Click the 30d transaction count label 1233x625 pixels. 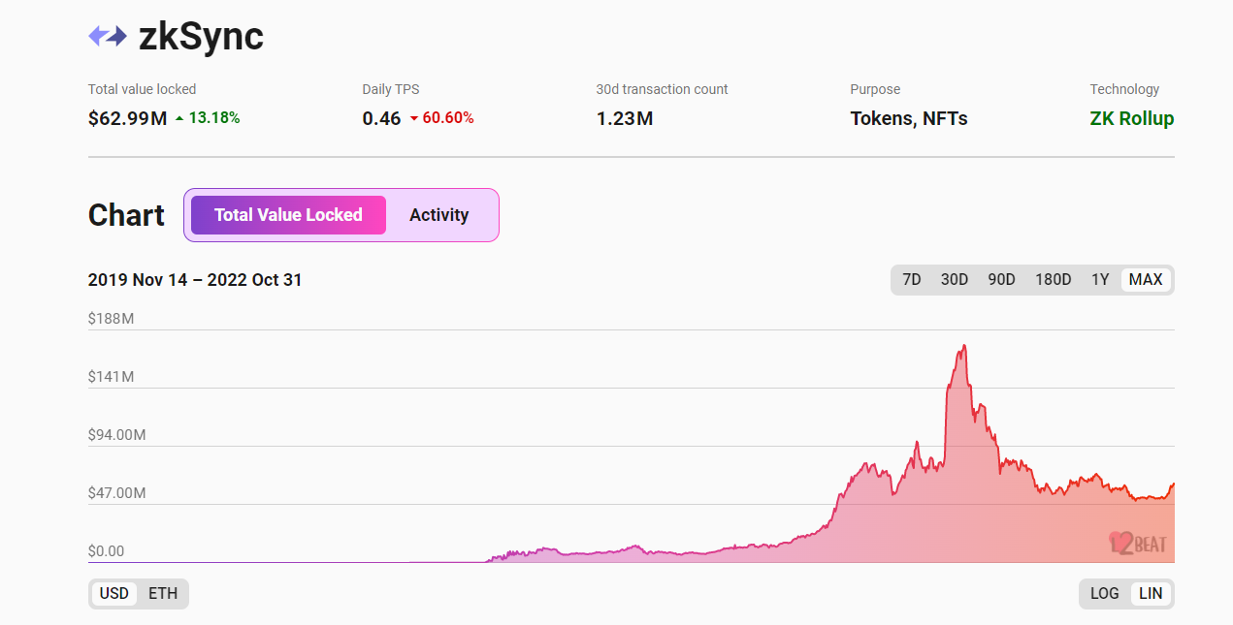[663, 89]
